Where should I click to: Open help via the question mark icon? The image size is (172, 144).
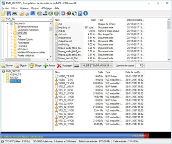(80, 13)
